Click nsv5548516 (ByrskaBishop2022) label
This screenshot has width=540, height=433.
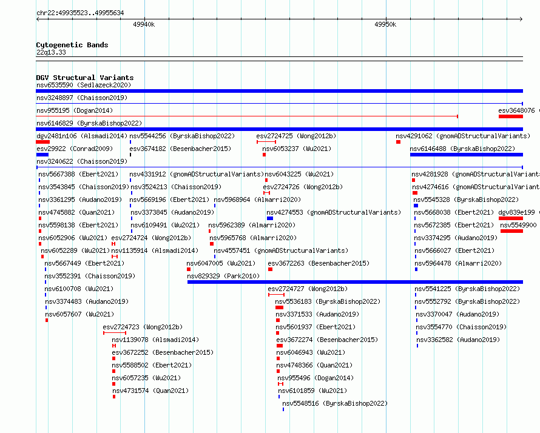[x=335, y=403]
